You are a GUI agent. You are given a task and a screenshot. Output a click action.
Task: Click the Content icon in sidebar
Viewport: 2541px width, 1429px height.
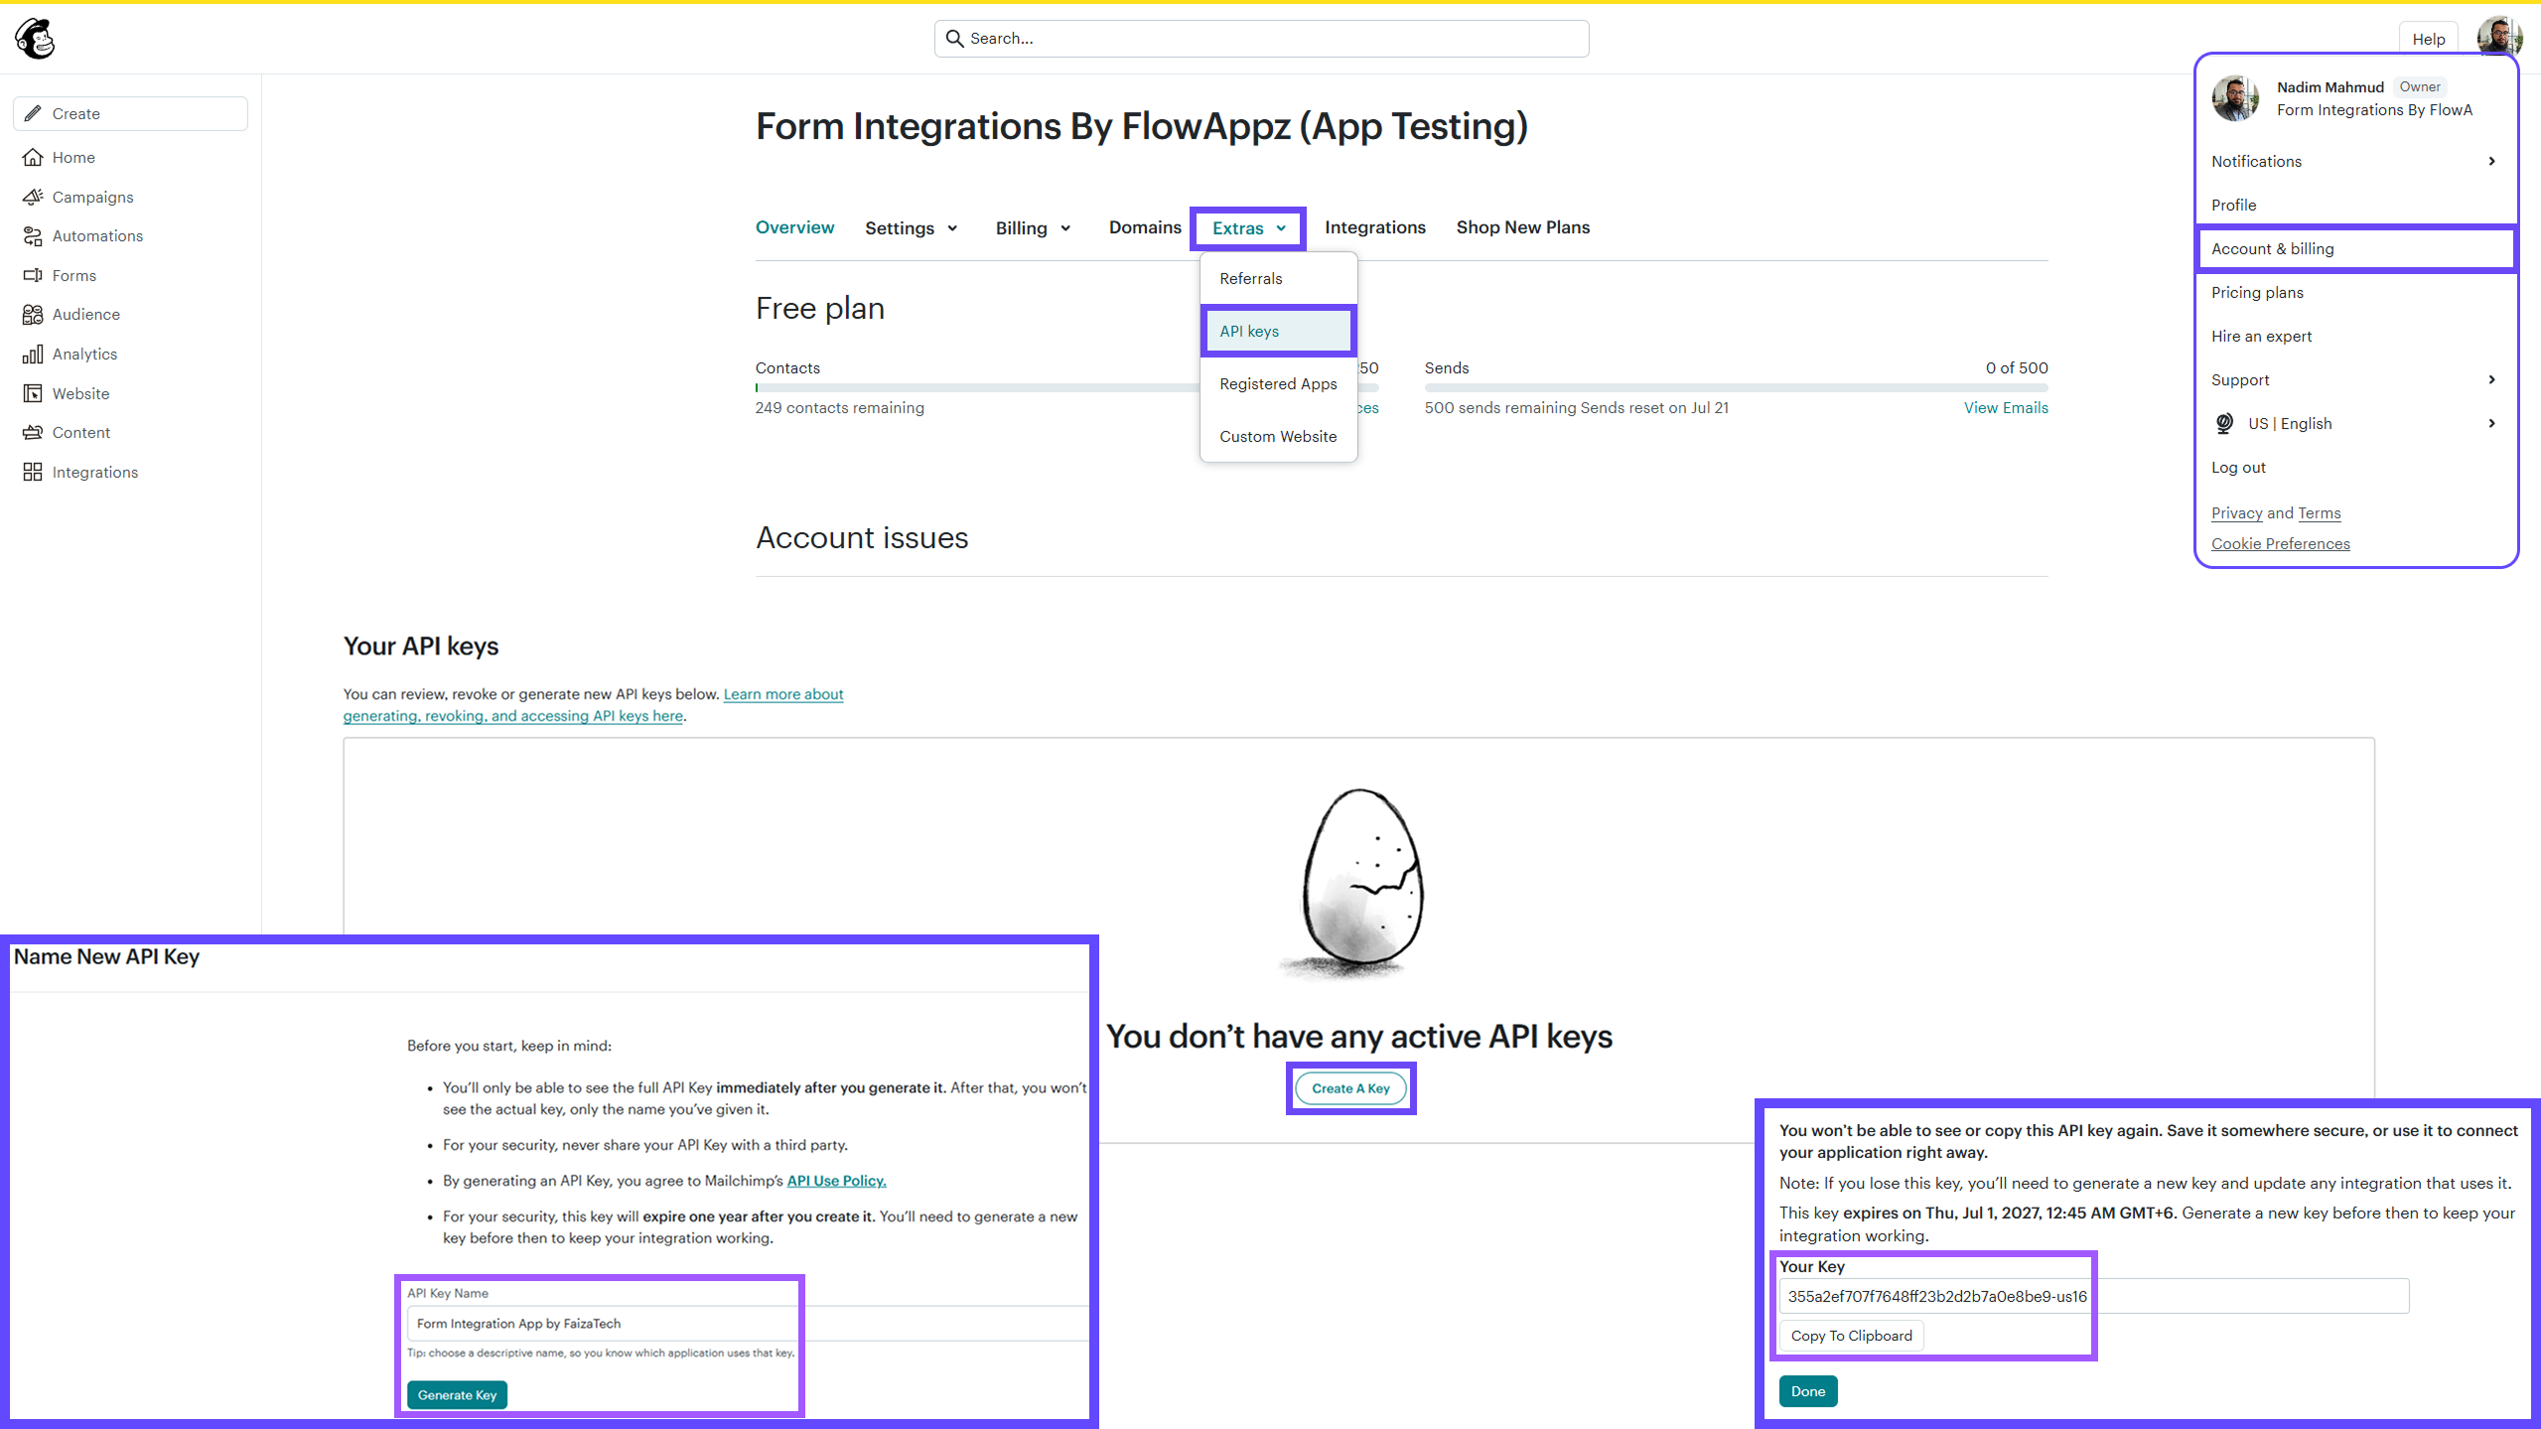click(33, 433)
